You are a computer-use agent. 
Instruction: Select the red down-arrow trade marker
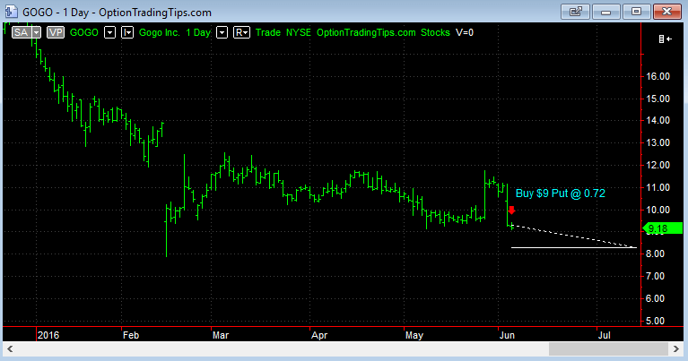tap(511, 211)
